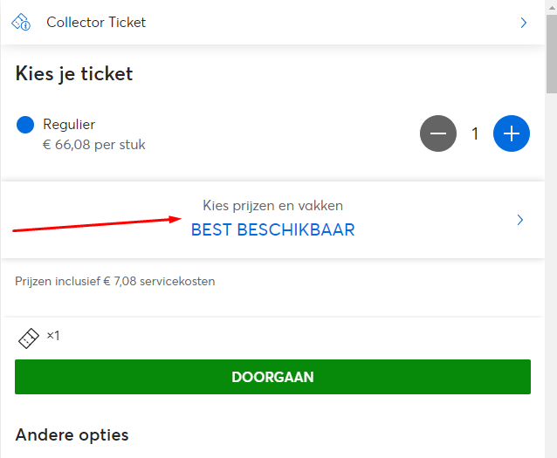Click the scrollbar track below the thumb
557x458 pixels.
(552, 275)
